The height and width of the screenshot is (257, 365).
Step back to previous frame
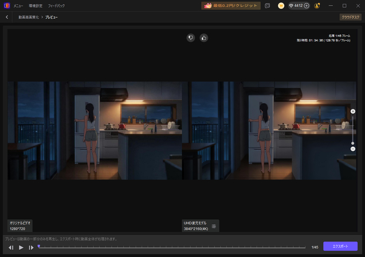click(11, 248)
